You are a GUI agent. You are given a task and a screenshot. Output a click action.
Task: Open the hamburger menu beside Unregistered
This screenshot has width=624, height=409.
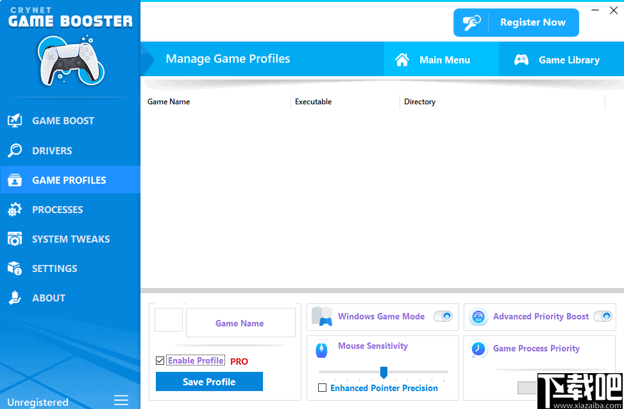coord(121,400)
